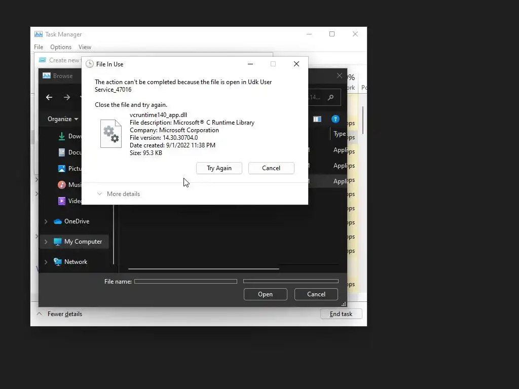Viewport: 519px width, 389px height.
Task: Minimize the File In Use dialog
Action: coord(250,64)
